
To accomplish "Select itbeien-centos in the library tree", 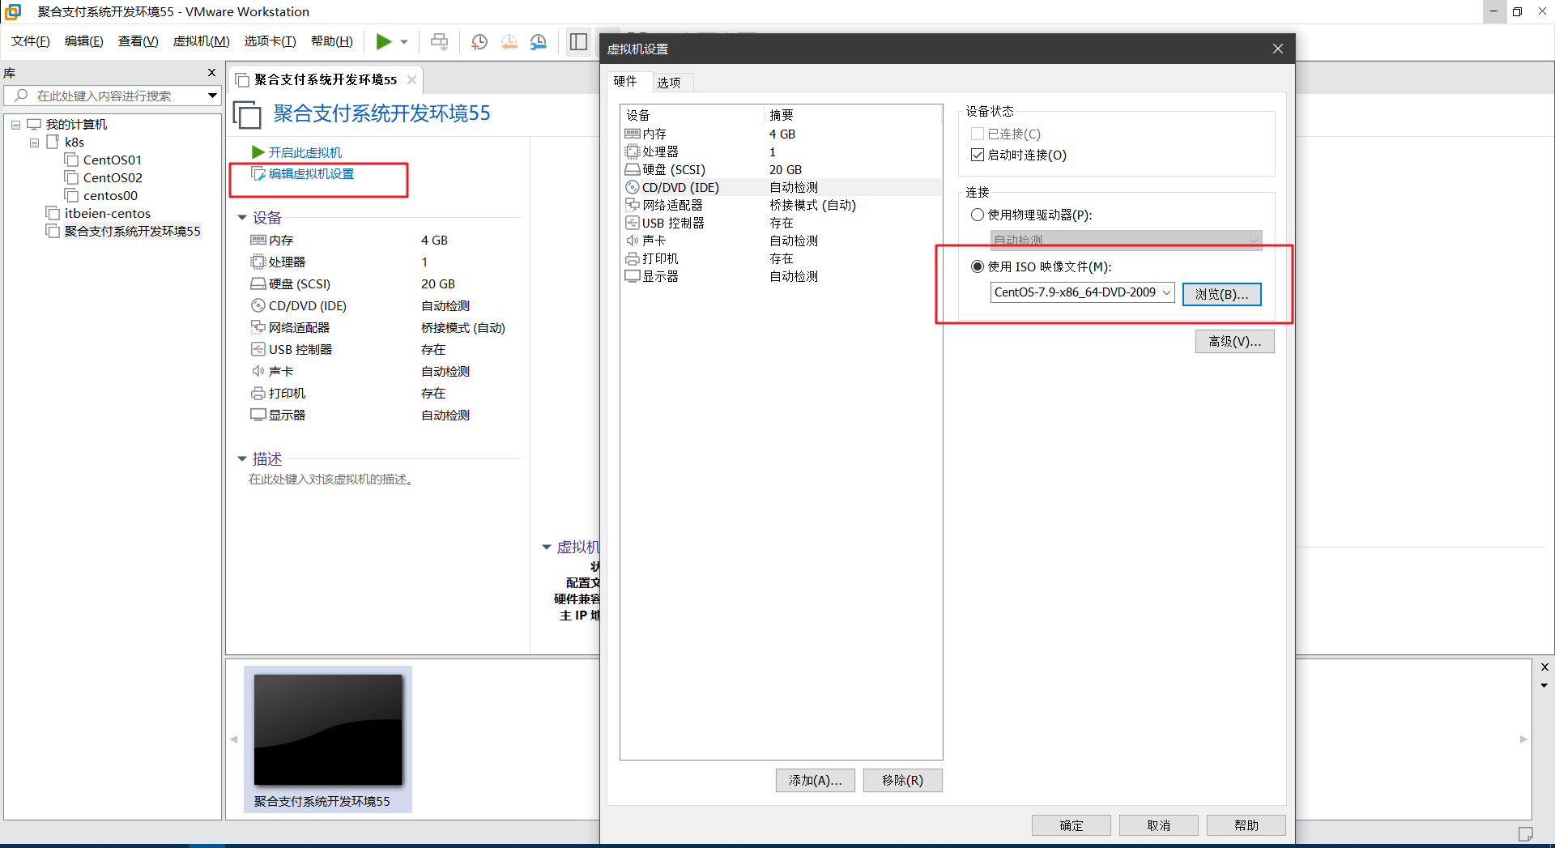I will [108, 214].
